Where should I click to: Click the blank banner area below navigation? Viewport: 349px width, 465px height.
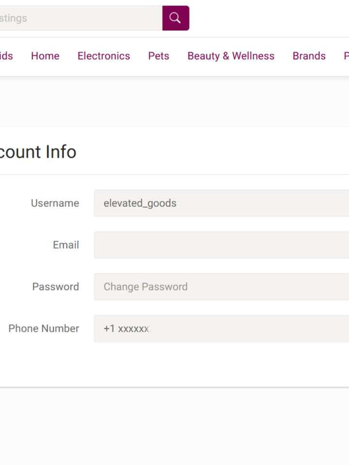[174, 101]
